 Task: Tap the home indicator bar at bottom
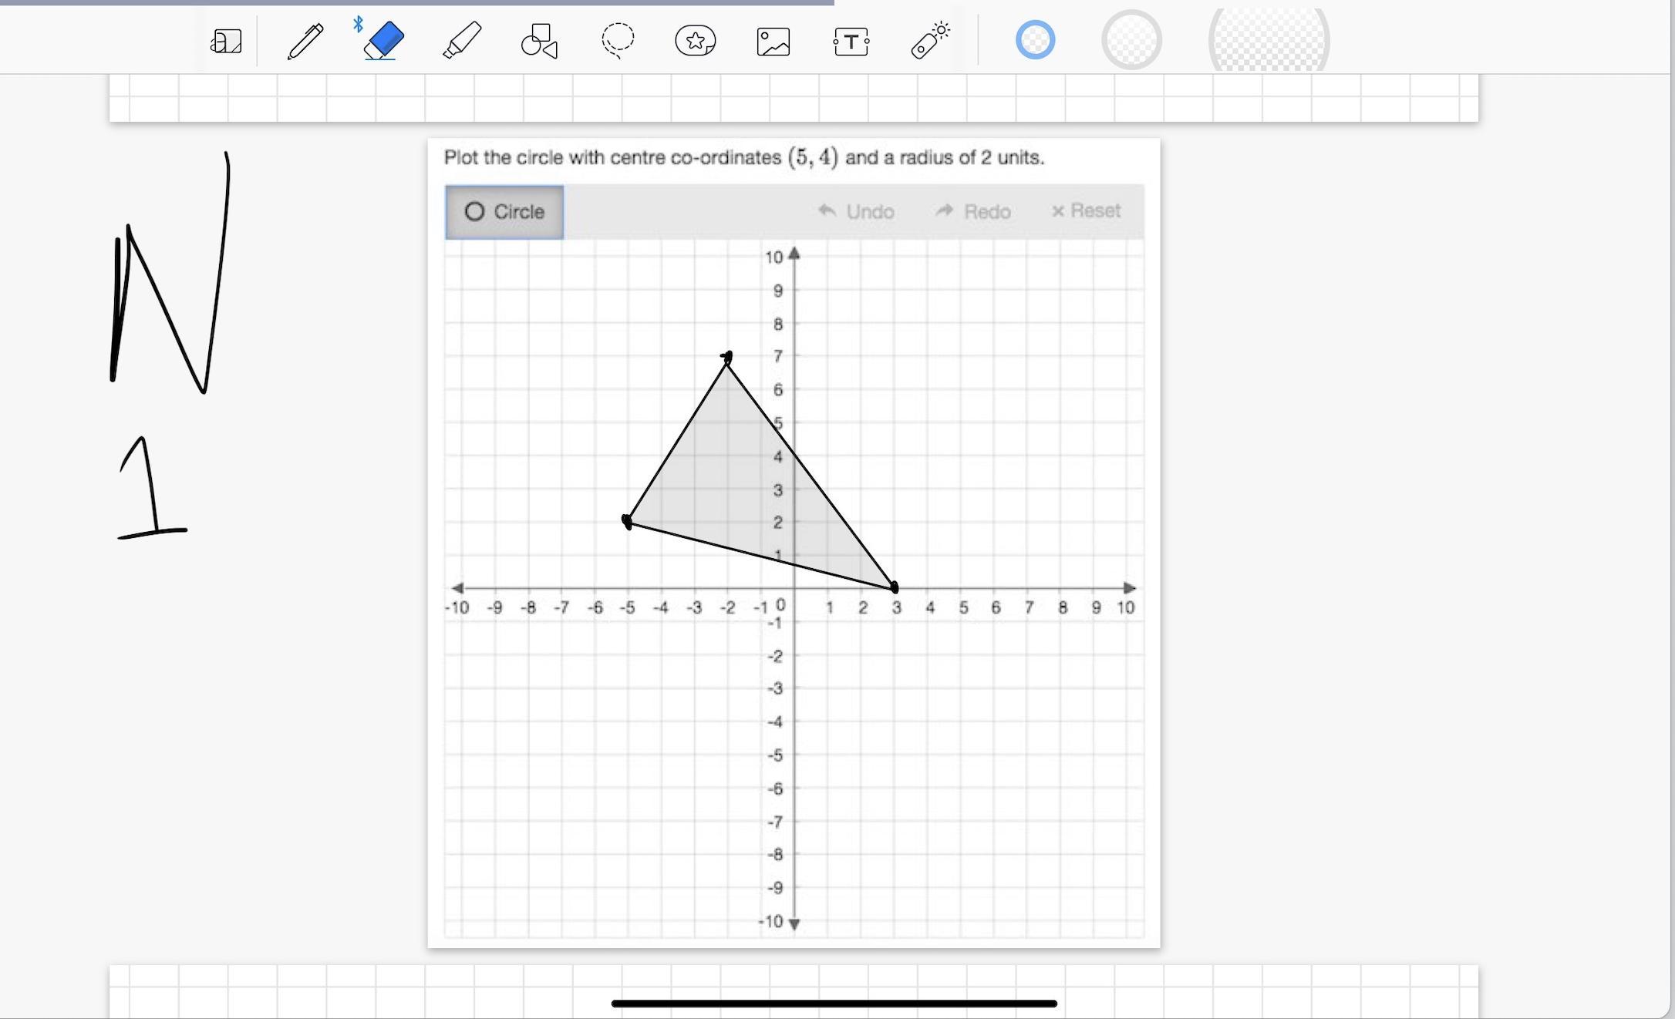(834, 1004)
